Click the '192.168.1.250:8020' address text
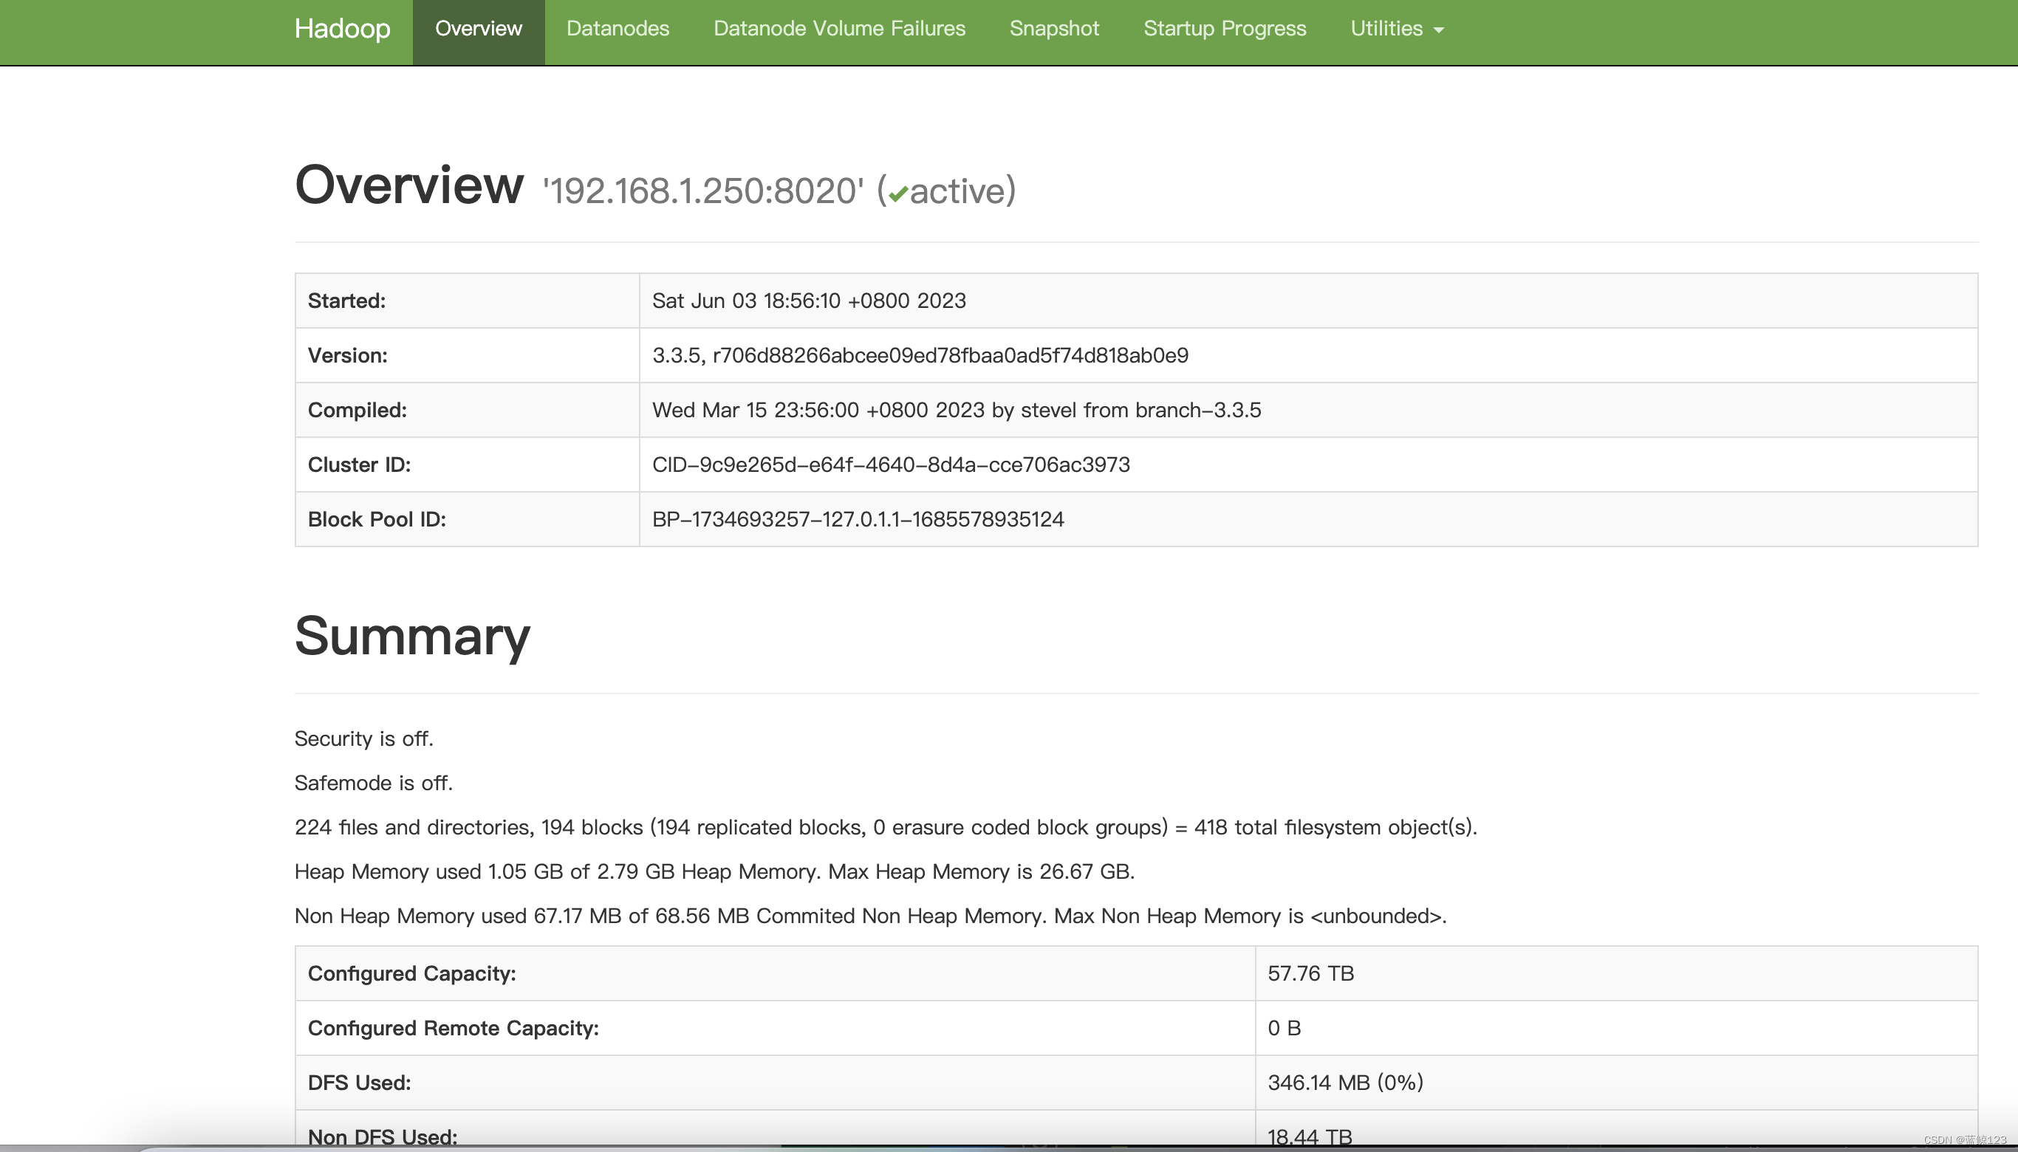Viewport: 2018px width, 1152px height. 703,191
